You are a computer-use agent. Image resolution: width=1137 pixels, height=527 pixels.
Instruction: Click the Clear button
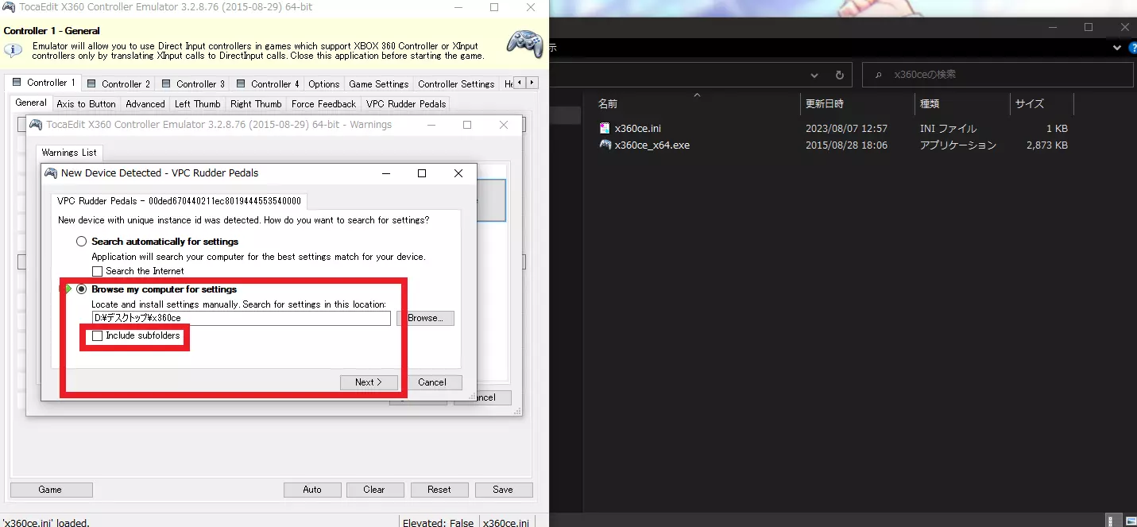[x=374, y=490]
